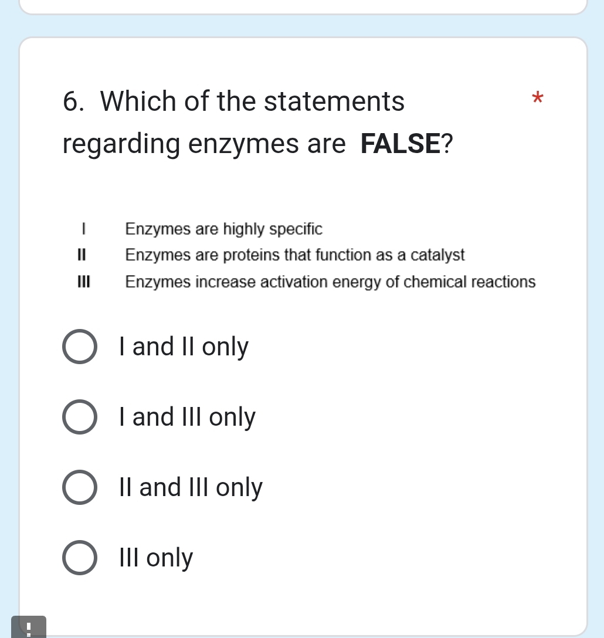This screenshot has height=638, width=604.
Task: Select the "I and II only" radio button
Action: point(80,347)
